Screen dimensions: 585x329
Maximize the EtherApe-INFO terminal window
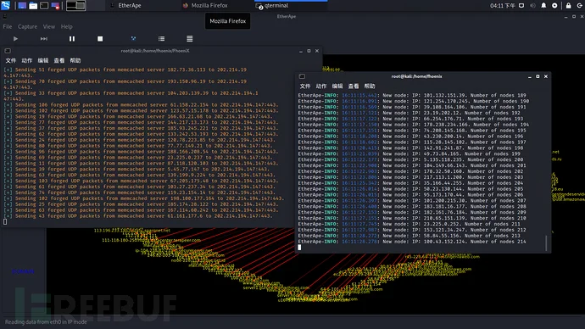click(538, 76)
